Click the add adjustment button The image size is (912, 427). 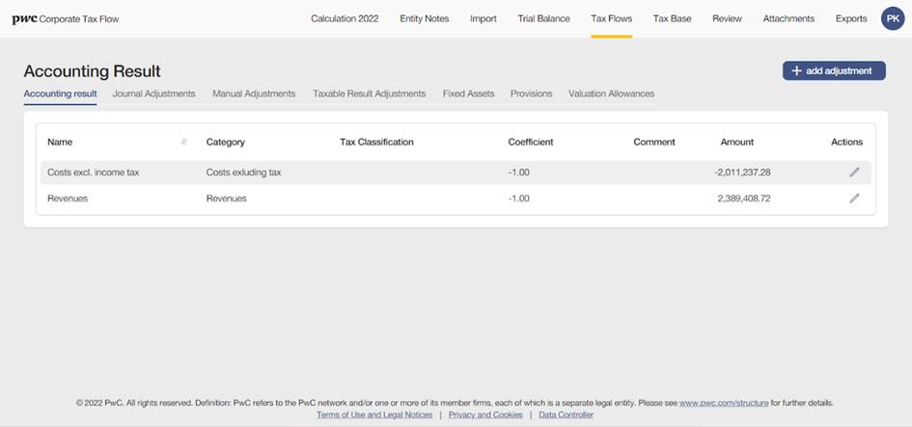point(833,70)
